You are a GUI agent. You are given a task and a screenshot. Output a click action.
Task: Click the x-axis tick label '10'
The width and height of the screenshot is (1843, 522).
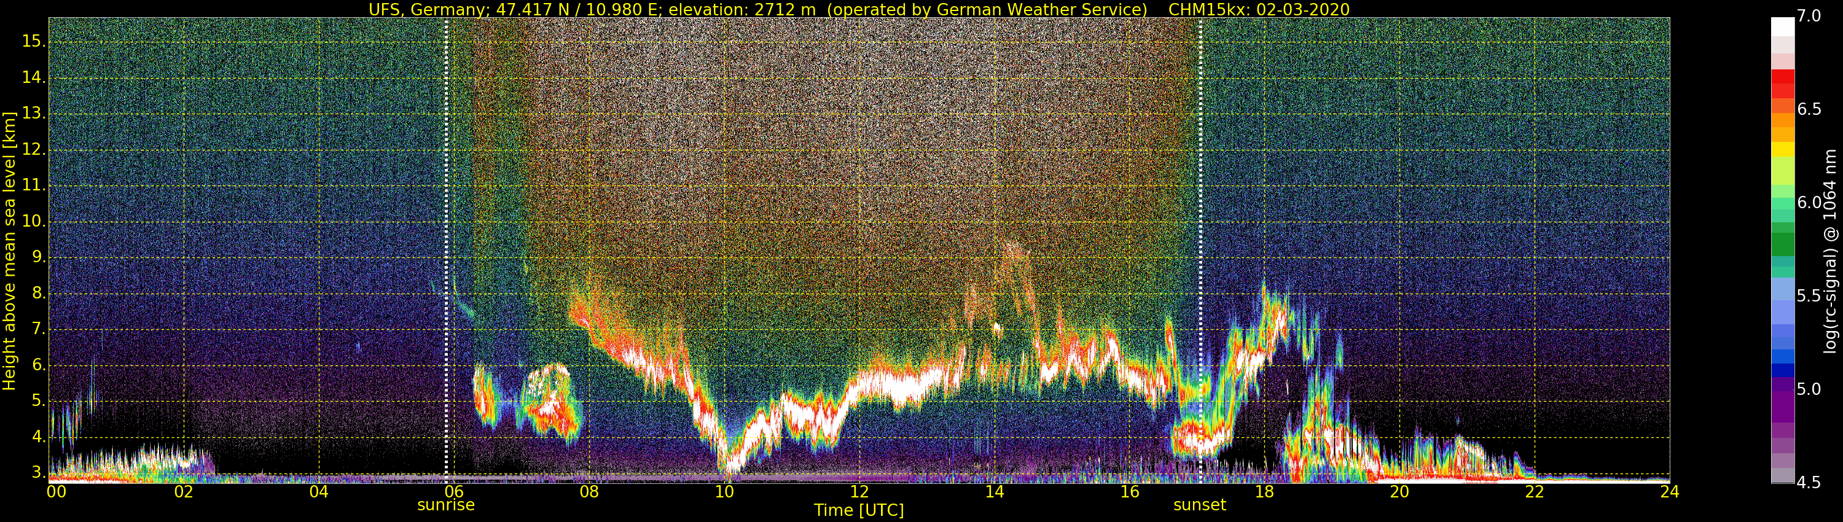(x=724, y=491)
